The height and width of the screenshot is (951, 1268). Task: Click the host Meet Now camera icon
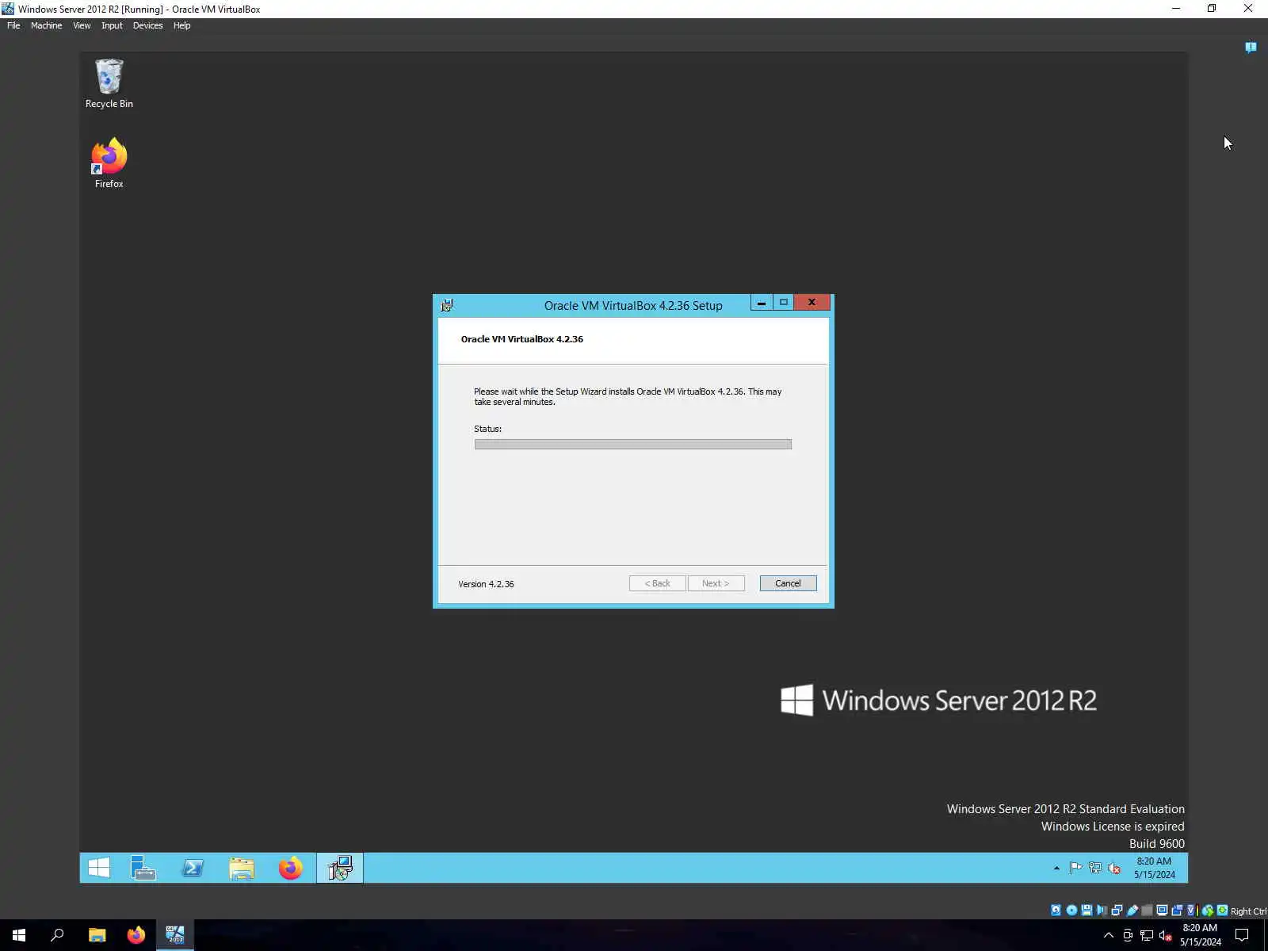coord(1128,935)
